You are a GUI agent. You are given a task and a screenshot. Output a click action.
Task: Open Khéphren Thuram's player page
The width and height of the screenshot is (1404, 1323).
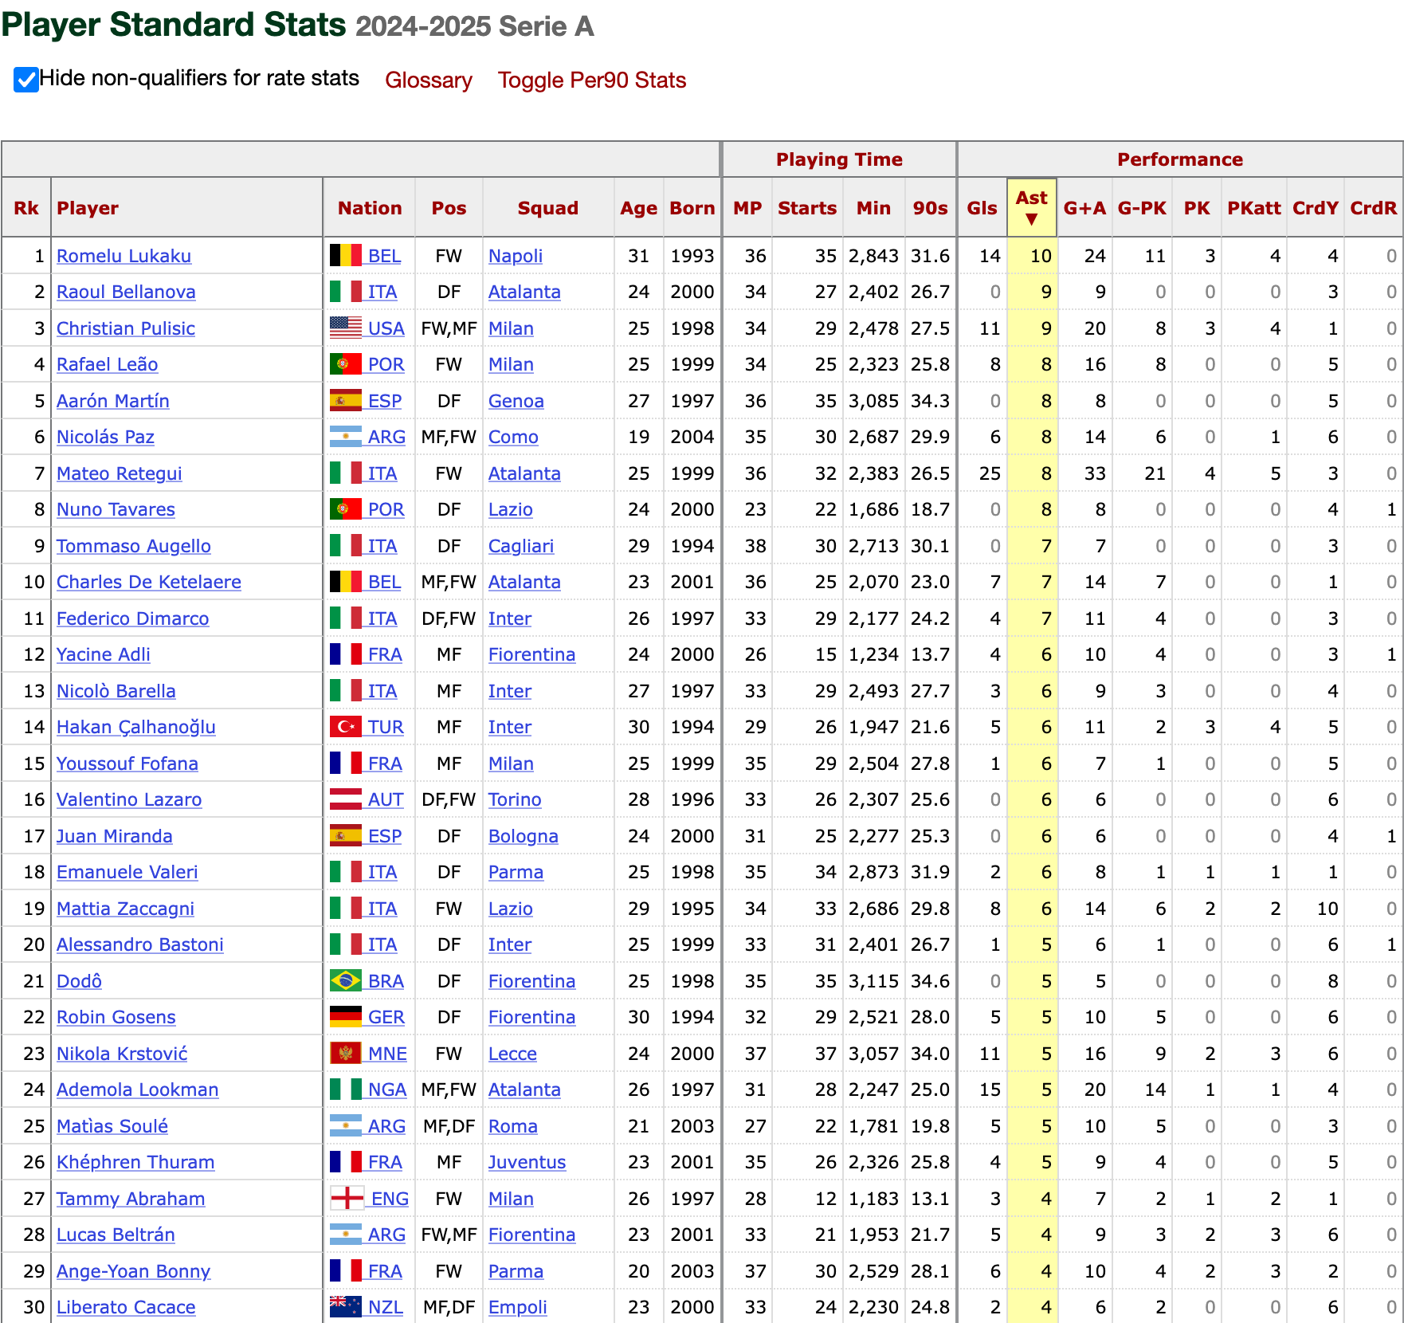135,1162
